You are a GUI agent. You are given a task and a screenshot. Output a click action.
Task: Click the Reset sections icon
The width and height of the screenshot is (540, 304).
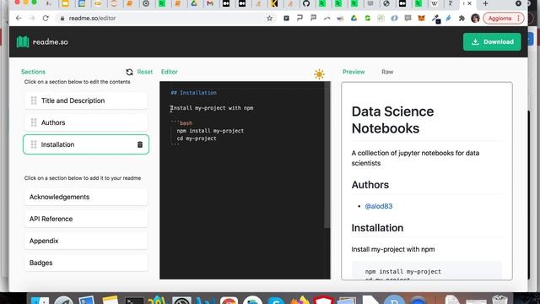(x=129, y=72)
